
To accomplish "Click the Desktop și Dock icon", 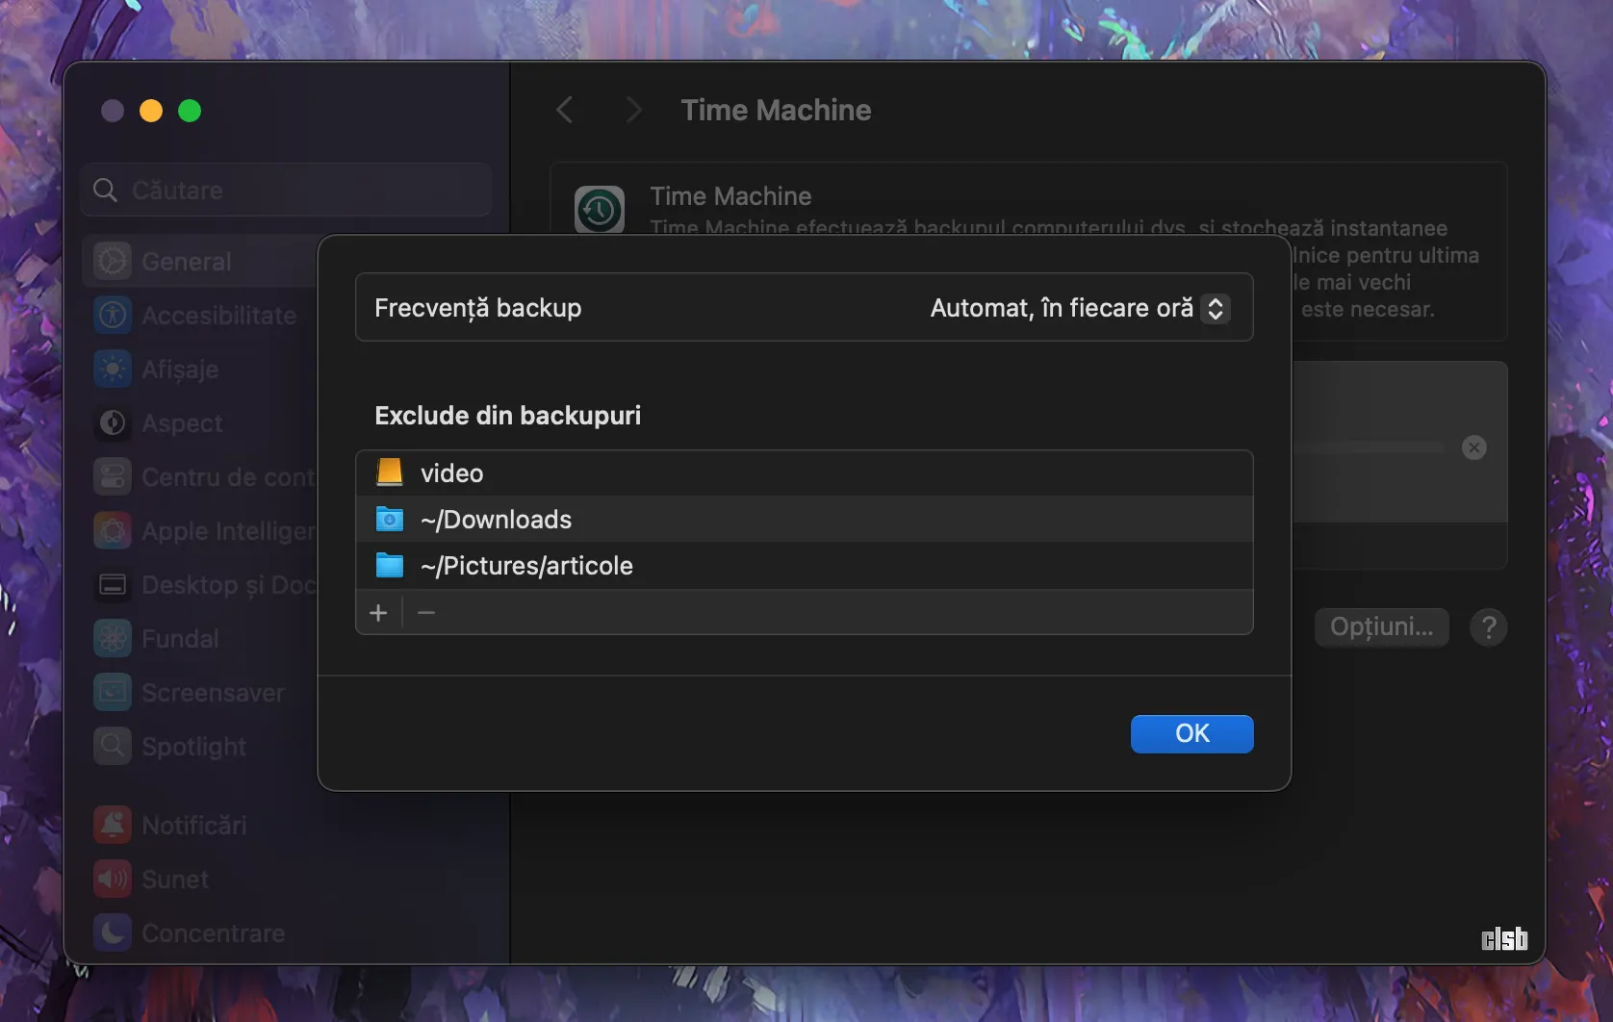I will coord(113,584).
